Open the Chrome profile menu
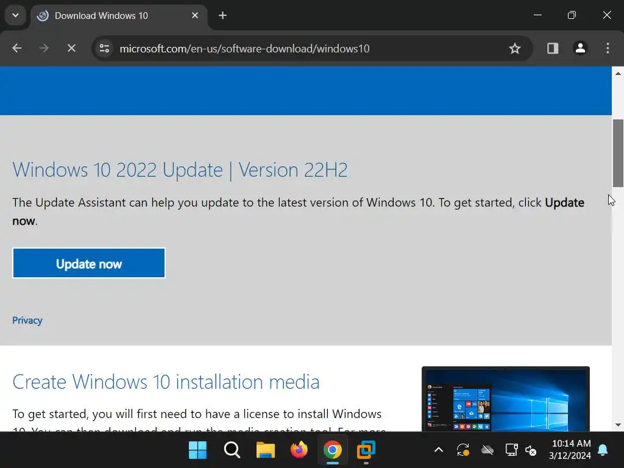 point(580,48)
